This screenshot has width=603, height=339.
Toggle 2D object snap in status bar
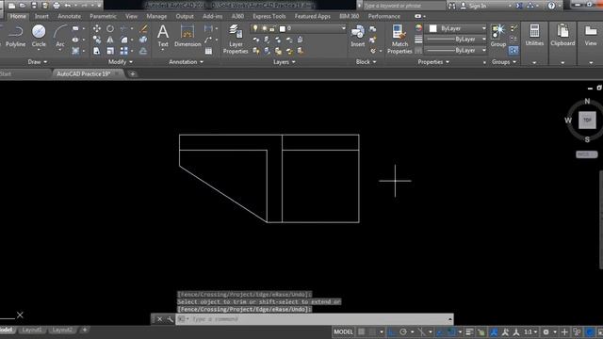pos(451,331)
